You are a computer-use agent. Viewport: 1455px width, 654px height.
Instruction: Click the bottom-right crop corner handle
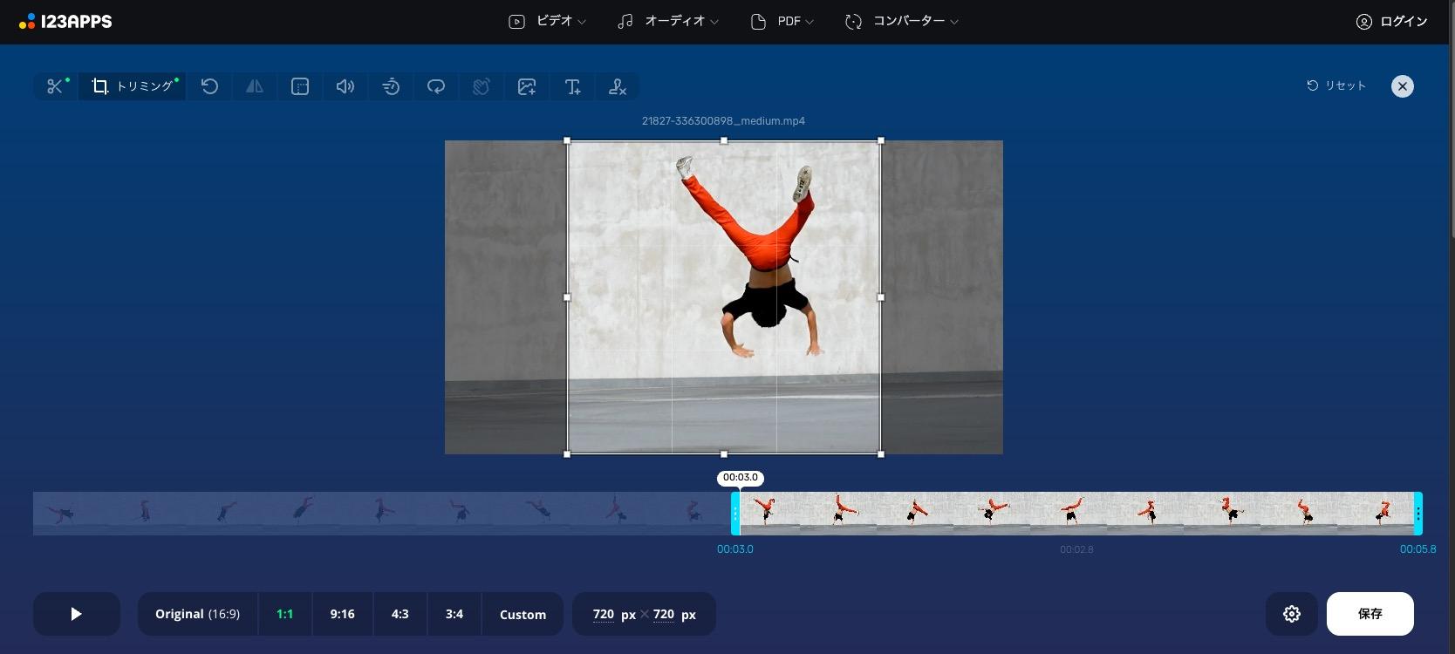tap(881, 454)
